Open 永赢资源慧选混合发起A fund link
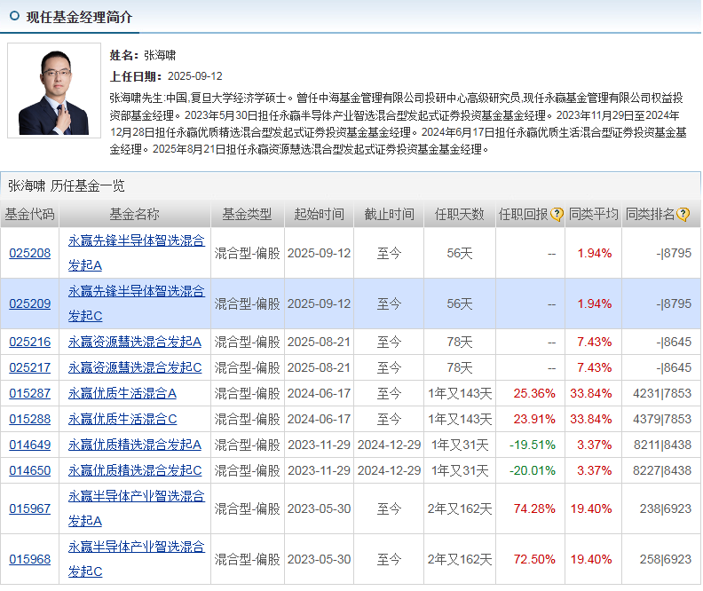The image size is (703, 591). pos(135,342)
